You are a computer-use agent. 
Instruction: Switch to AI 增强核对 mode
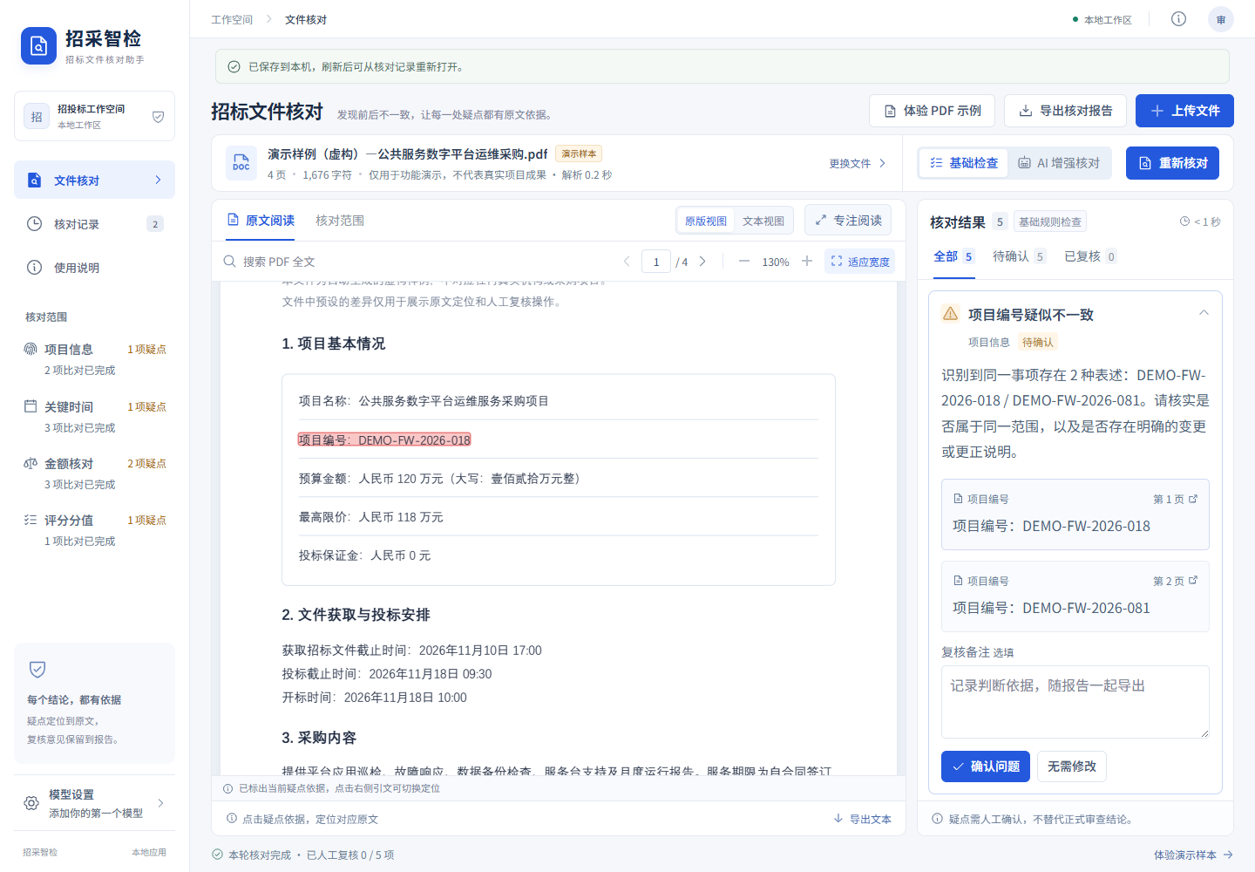[1059, 163]
